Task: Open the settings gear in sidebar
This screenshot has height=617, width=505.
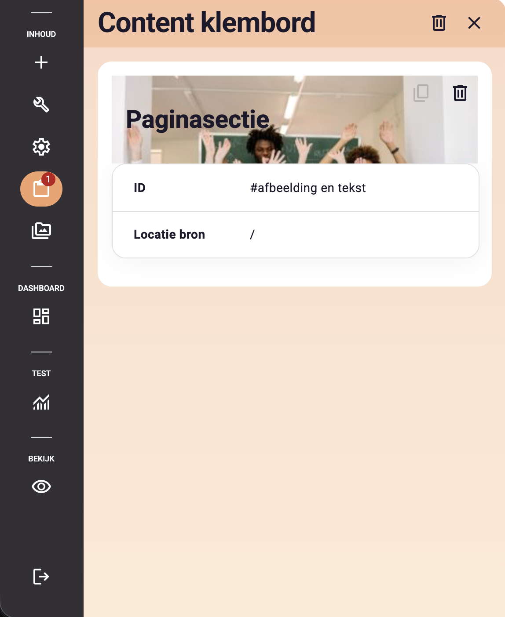Action: (x=41, y=147)
